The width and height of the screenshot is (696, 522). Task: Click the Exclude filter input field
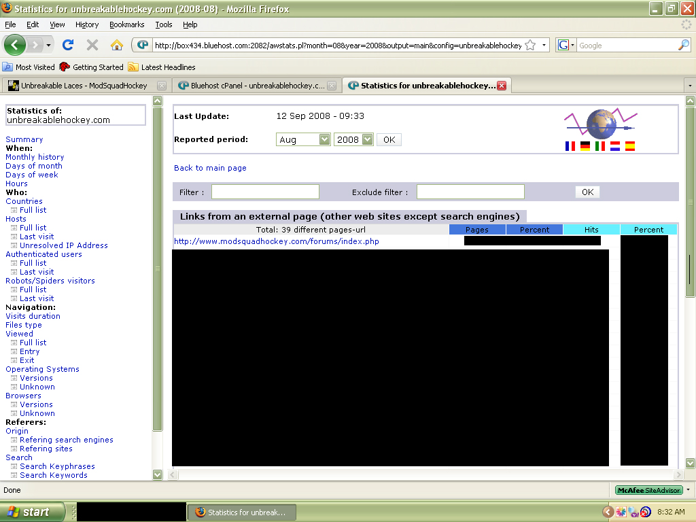pos(470,192)
